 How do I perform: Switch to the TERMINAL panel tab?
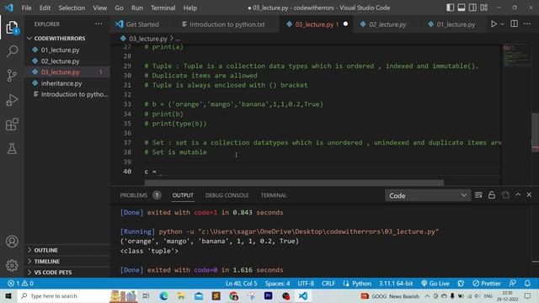point(273,195)
